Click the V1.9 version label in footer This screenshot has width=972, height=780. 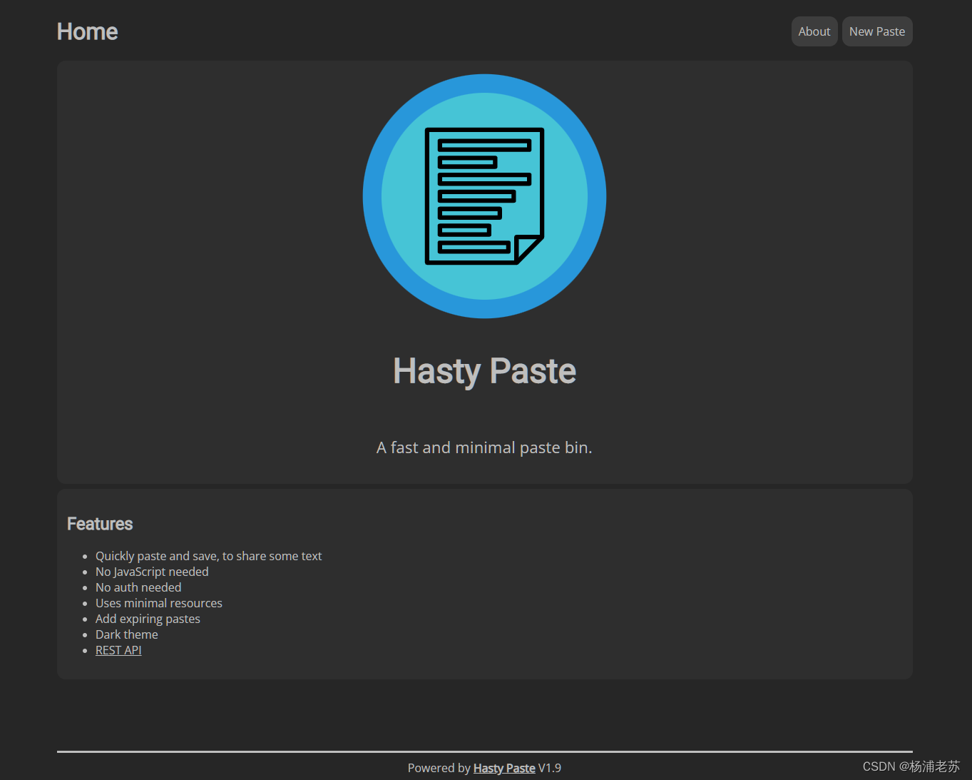[x=549, y=767]
